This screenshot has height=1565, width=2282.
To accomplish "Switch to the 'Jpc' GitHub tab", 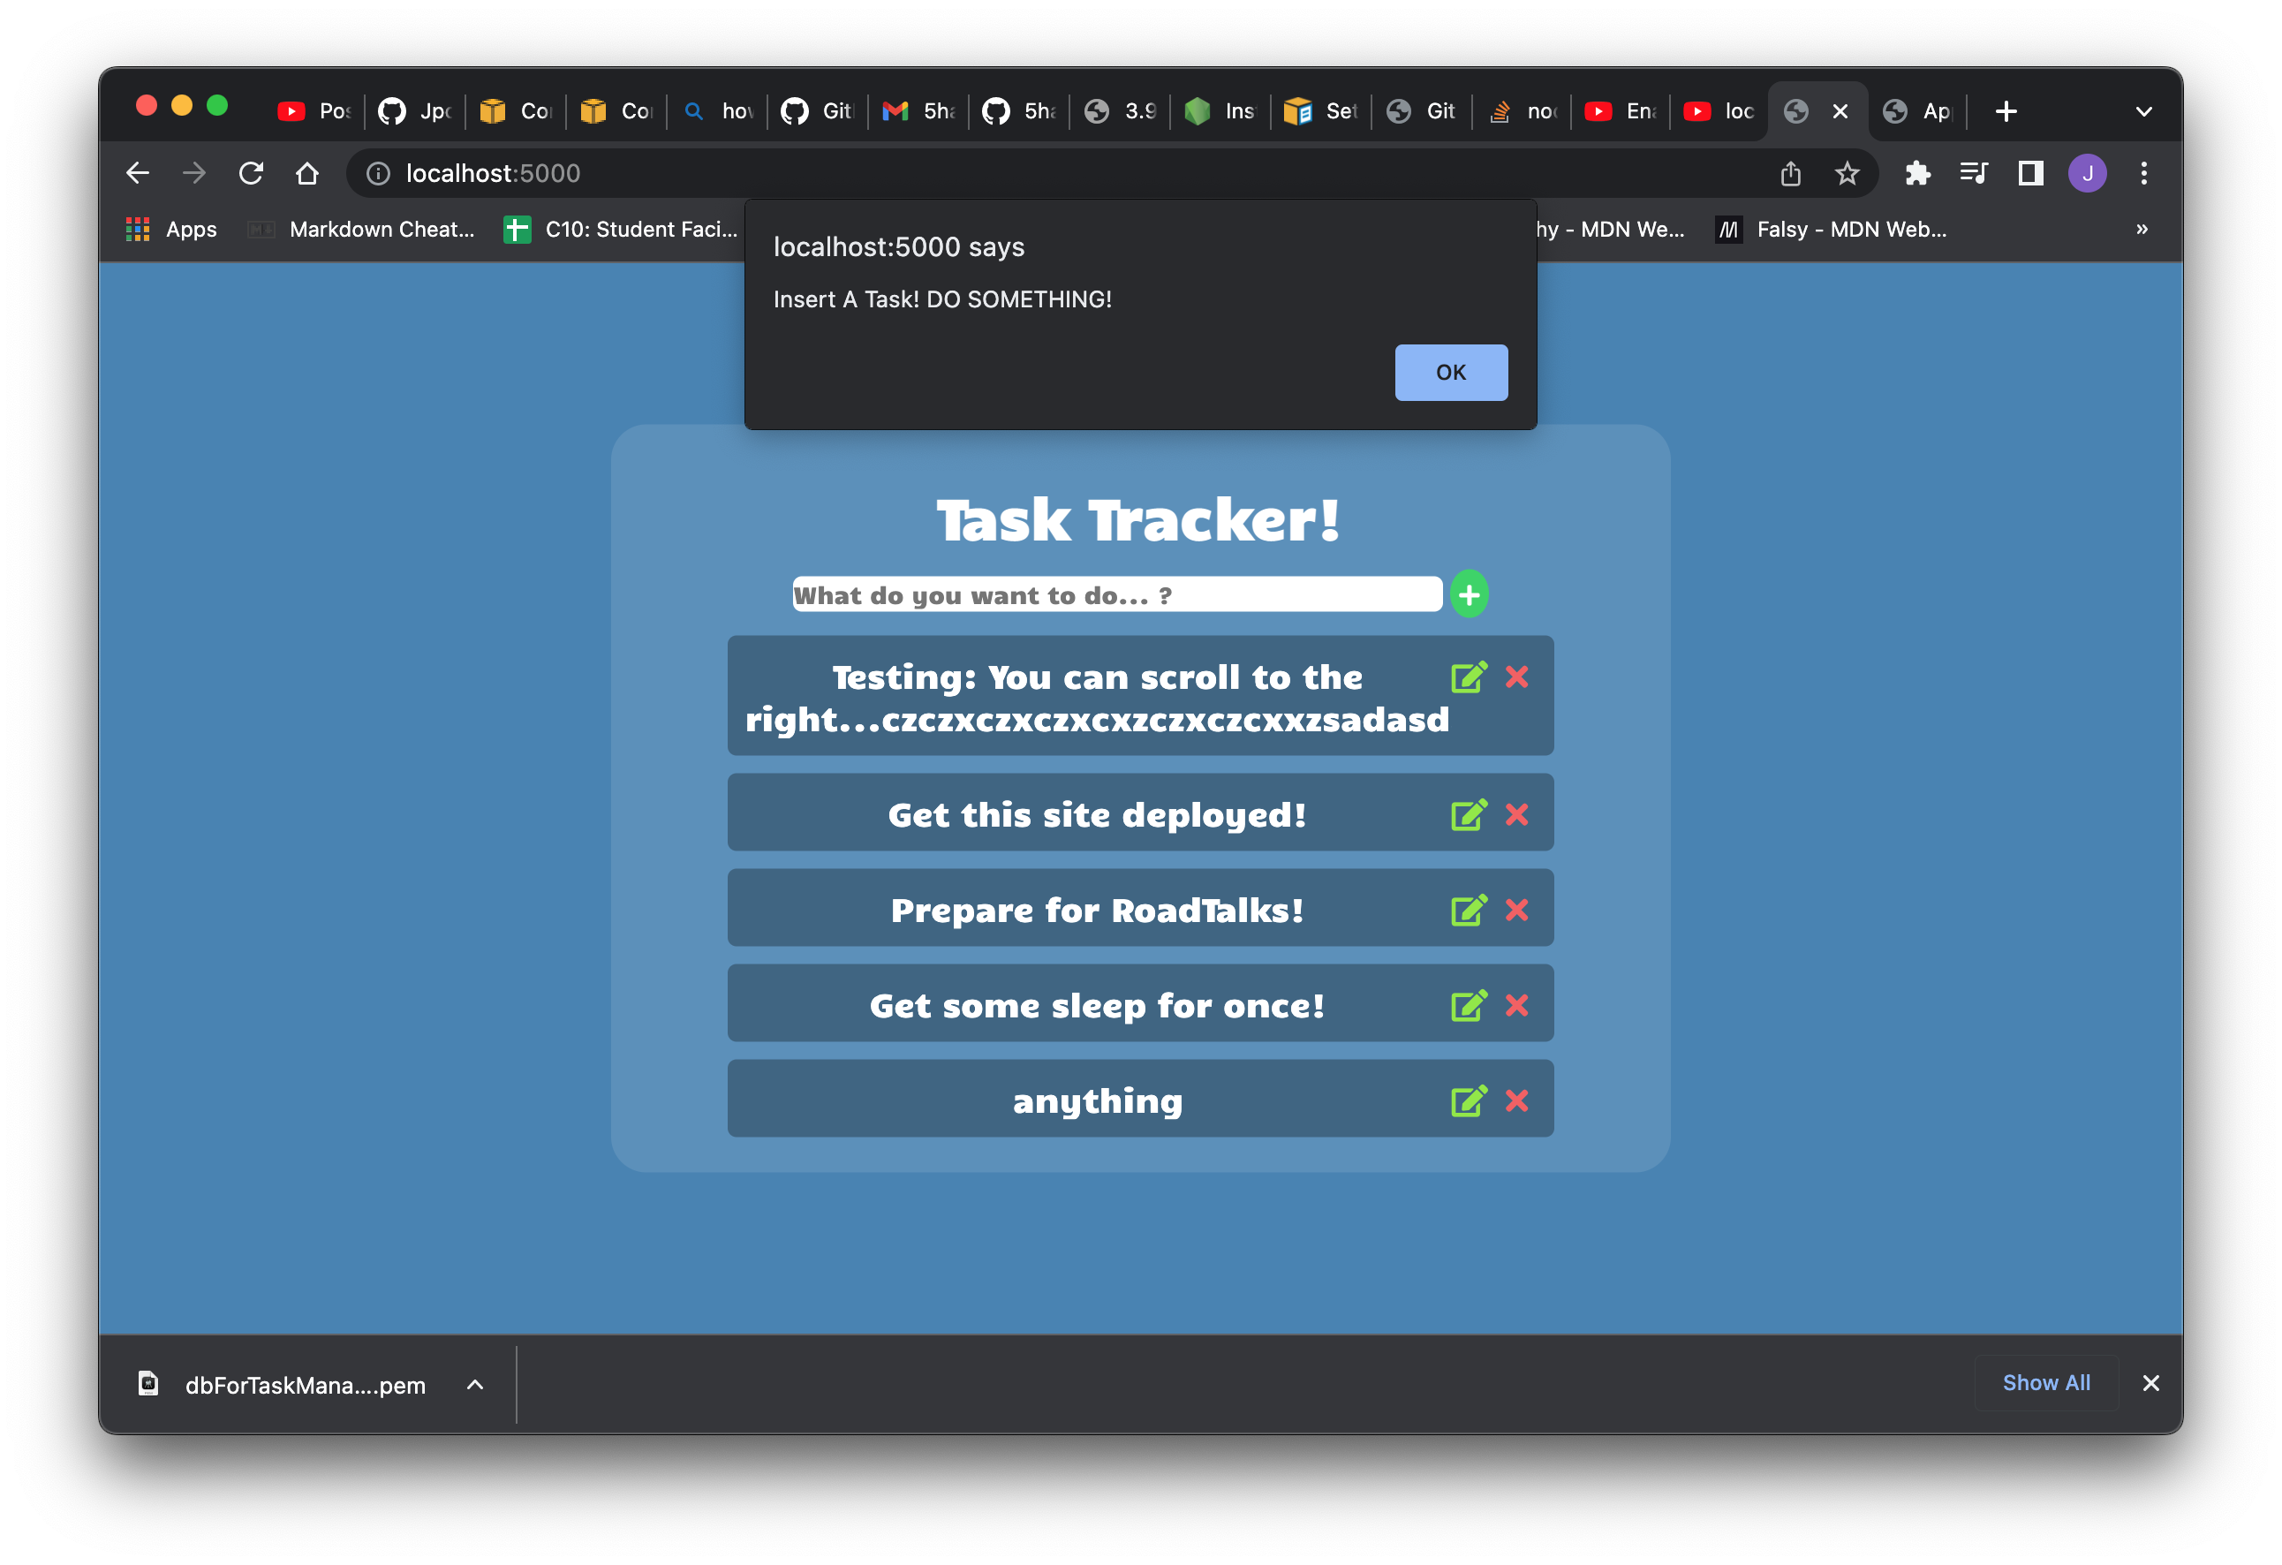I will point(415,112).
